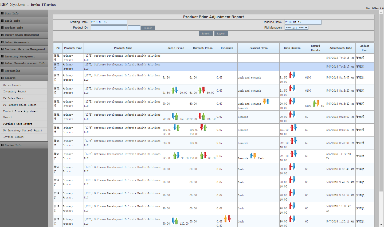Click the Reward Points column header
384x227 pixels.
[315, 48]
